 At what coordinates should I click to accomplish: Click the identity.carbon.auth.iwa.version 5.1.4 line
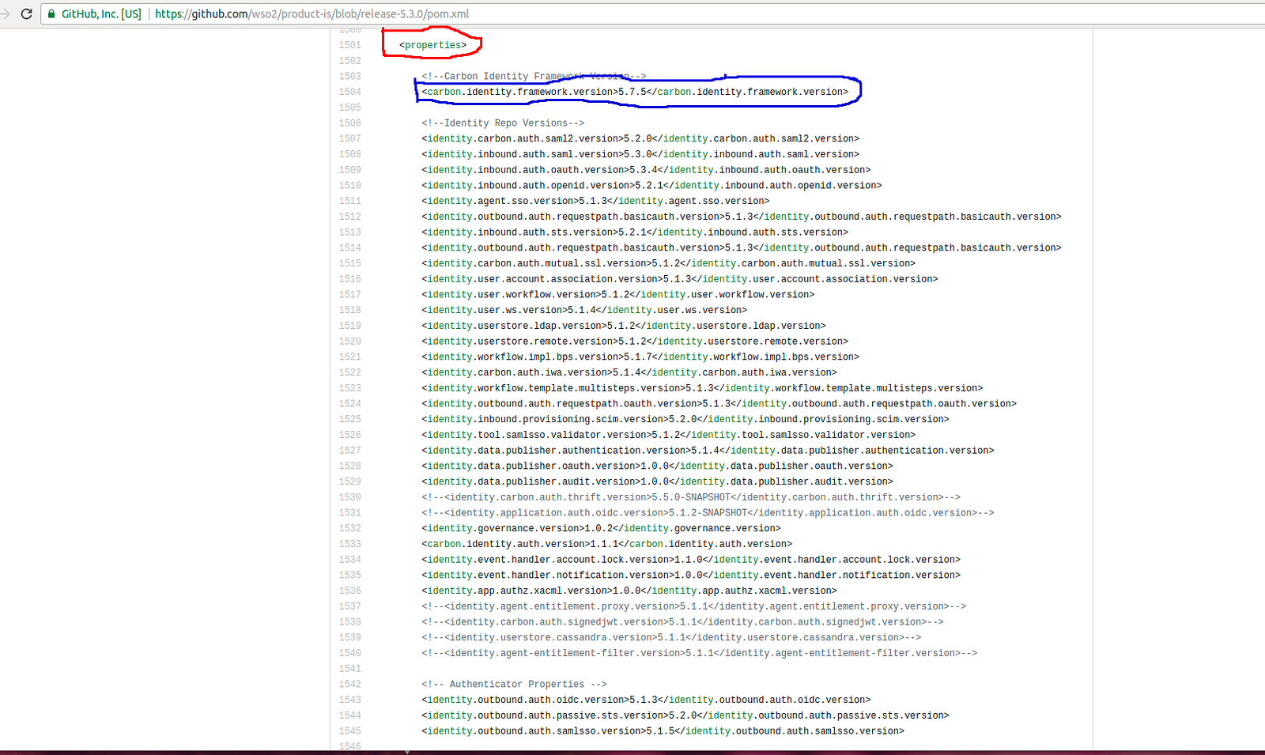click(x=629, y=373)
